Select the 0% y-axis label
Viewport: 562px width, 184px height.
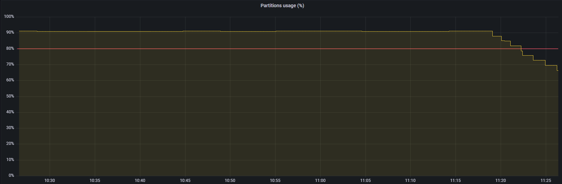coord(11,175)
